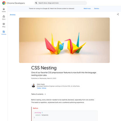Select Articles in the sidebar
Viewport: 121px width, 121px height.
[x=4, y=33]
